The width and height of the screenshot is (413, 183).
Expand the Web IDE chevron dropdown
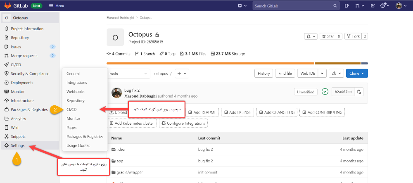point(323,74)
